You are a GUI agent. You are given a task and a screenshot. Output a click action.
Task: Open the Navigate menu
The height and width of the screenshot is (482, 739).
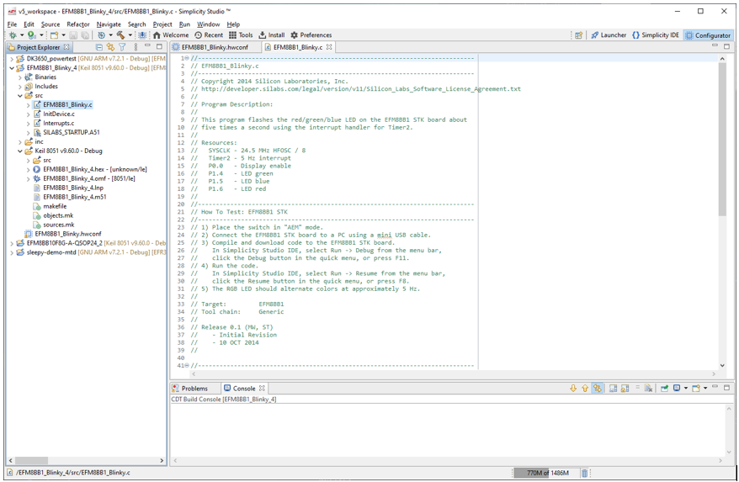(109, 24)
